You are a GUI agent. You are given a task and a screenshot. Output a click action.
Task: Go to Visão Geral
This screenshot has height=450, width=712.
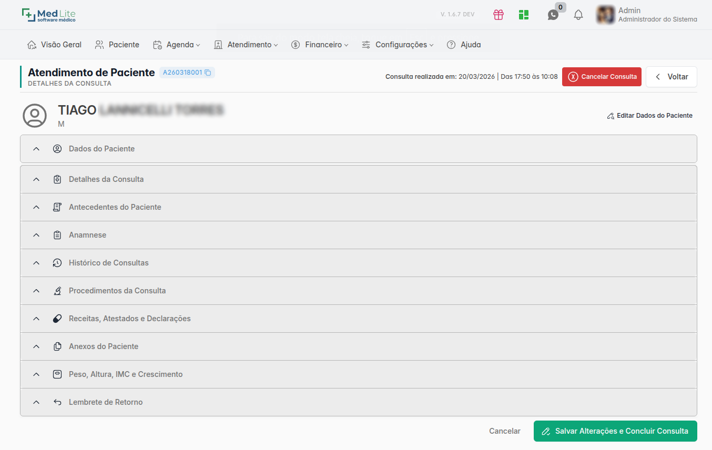click(54, 45)
